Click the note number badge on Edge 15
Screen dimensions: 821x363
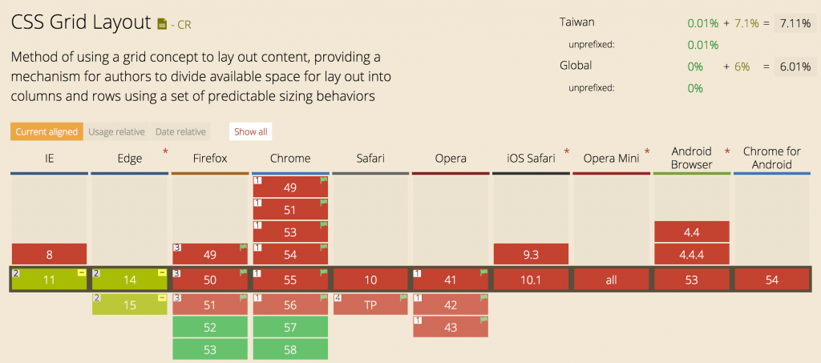tap(97, 297)
